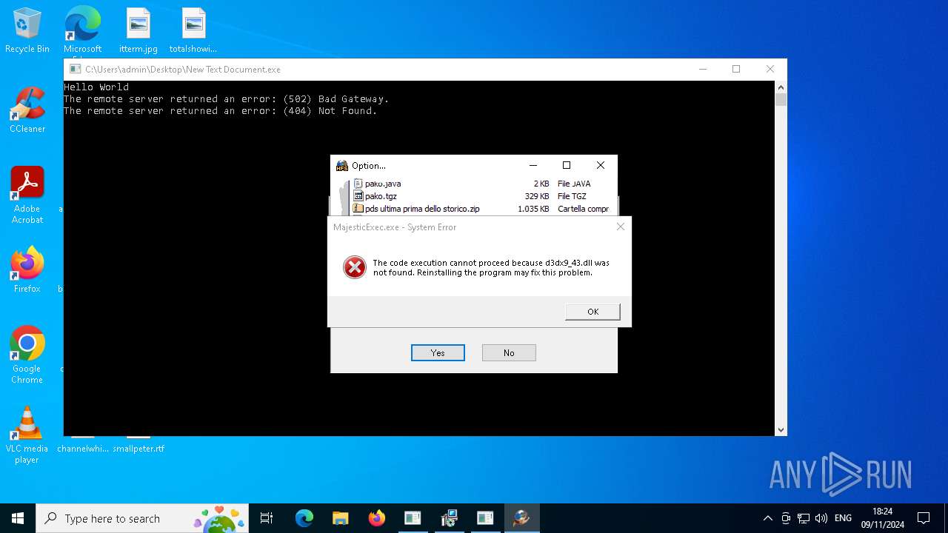The image size is (948, 533).
Task: Open Google Chrome desktop shortcut
Action: coord(27,355)
